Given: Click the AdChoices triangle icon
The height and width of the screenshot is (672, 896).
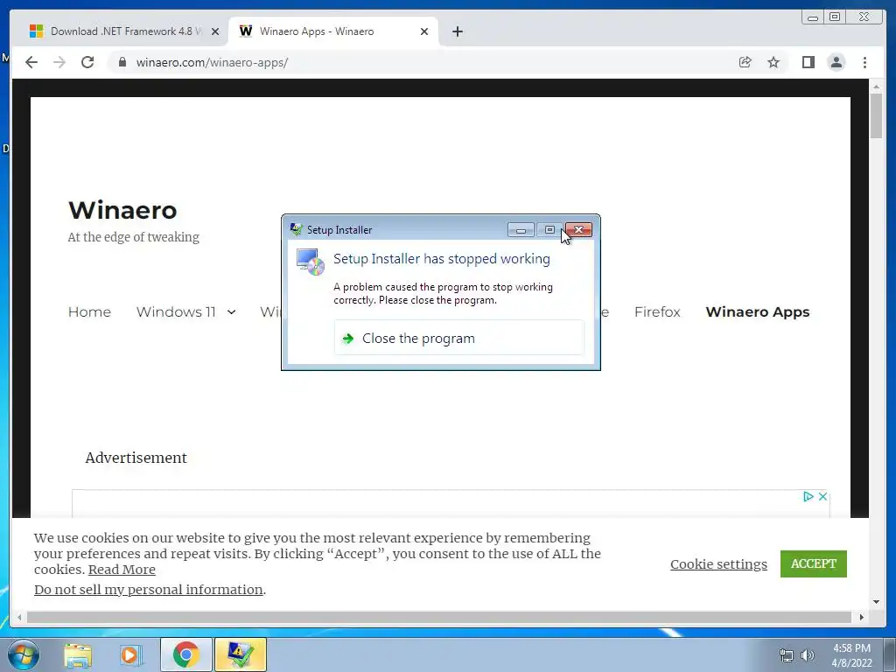Looking at the screenshot, I should [808, 497].
